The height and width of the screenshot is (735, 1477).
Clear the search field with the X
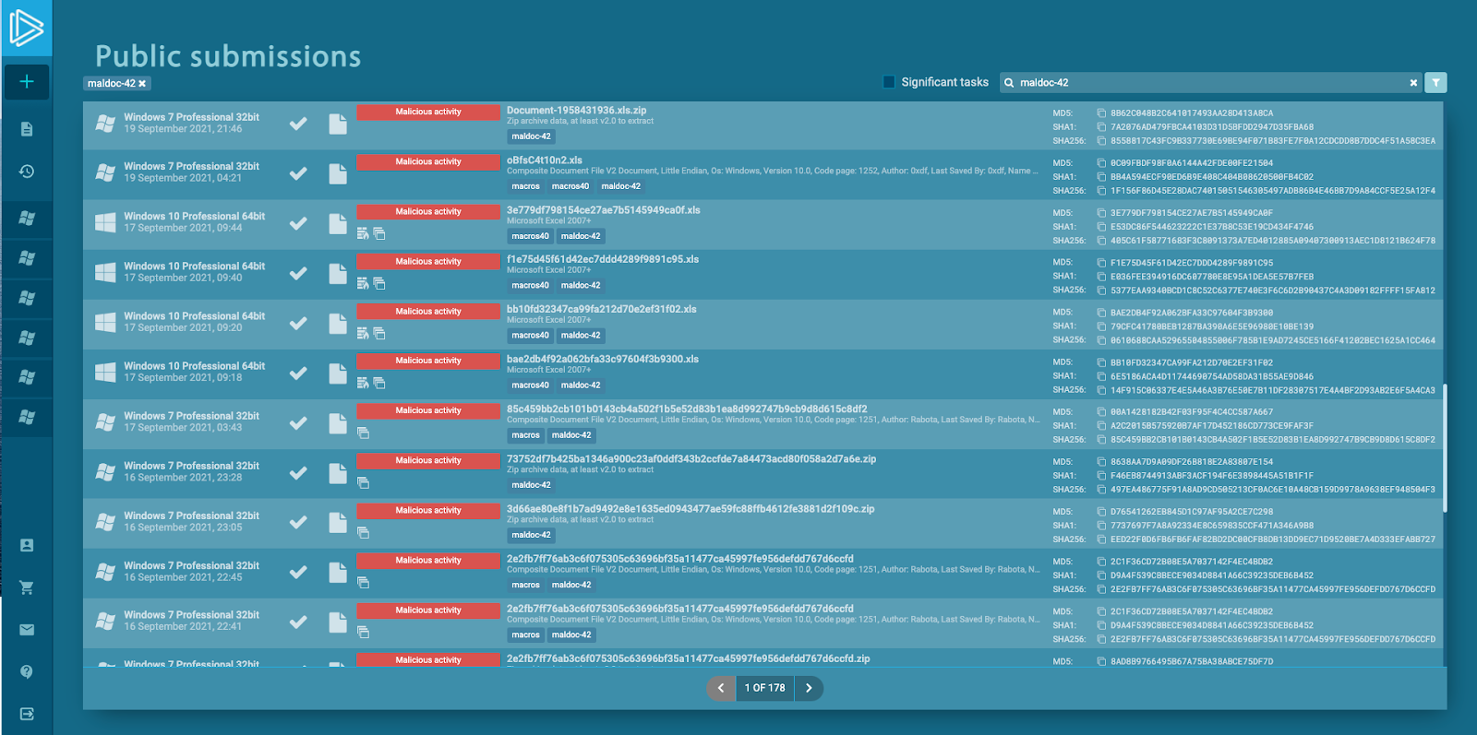click(1413, 83)
